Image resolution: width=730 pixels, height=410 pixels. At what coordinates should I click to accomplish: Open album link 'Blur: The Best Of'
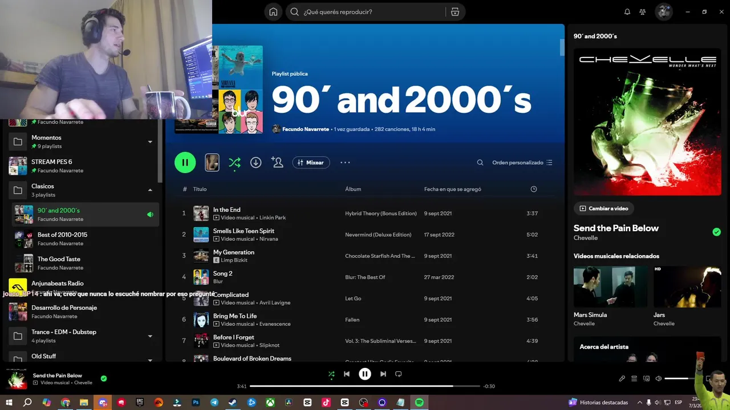click(x=365, y=277)
